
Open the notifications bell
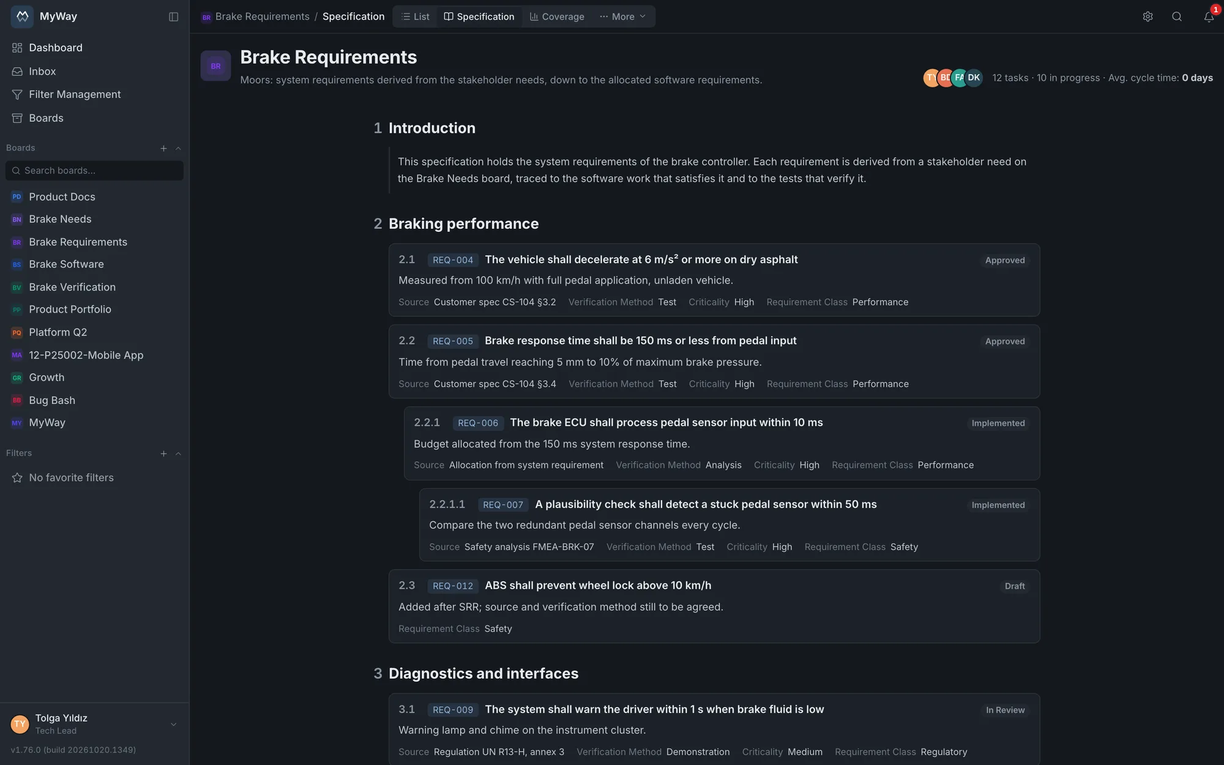click(1209, 17)
